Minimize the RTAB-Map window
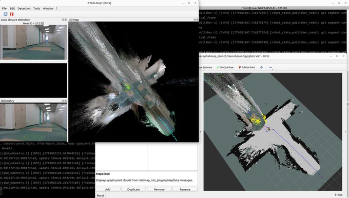Viewport: 349px width, 198px height. click(x=183, y=3)
